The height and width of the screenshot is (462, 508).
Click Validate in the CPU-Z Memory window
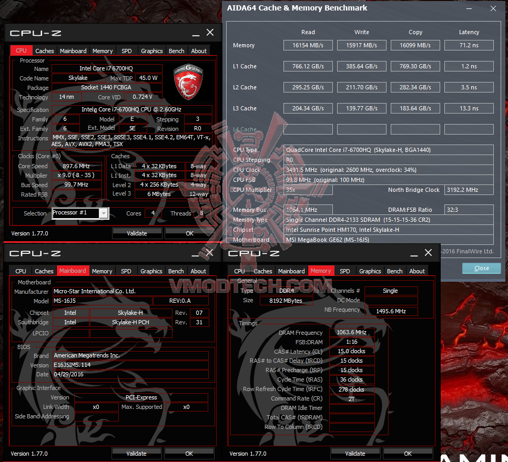pyautogui.click(x=355, y=454)
